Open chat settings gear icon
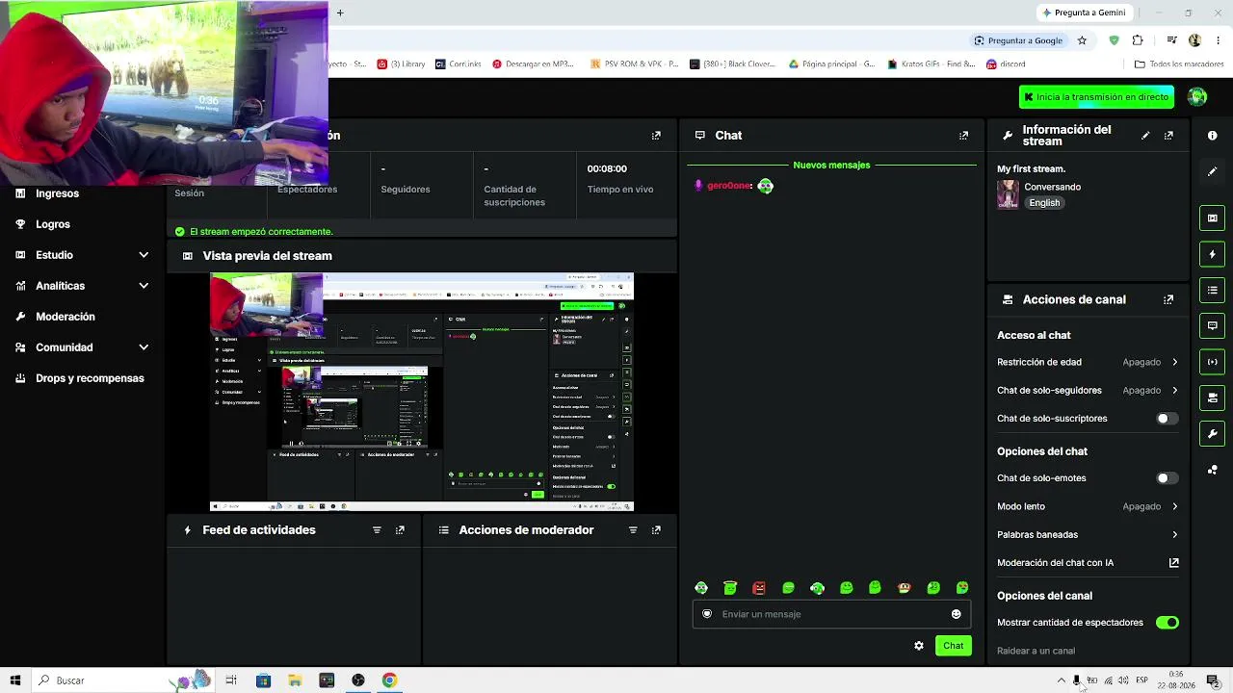Viewport: 1233px width, 693px height. [919, 646]
